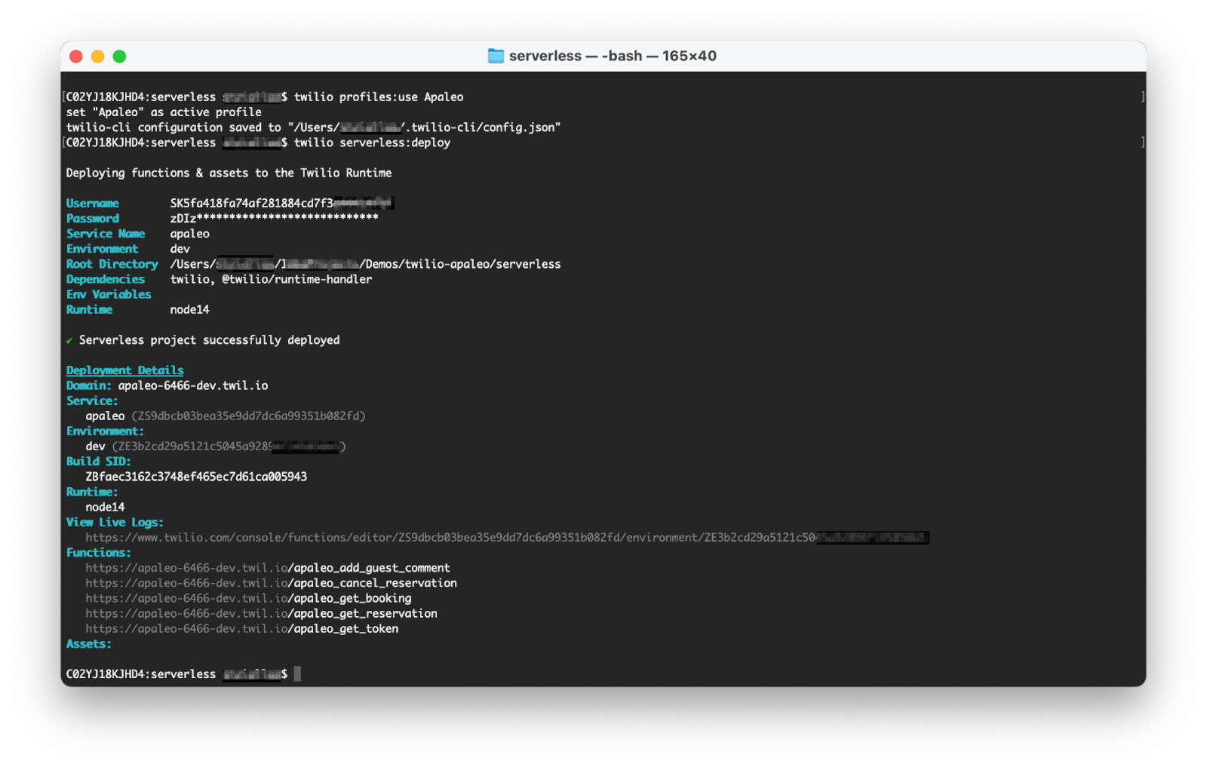Click 'Serverless project successfully deployed' message

point(210,340)
